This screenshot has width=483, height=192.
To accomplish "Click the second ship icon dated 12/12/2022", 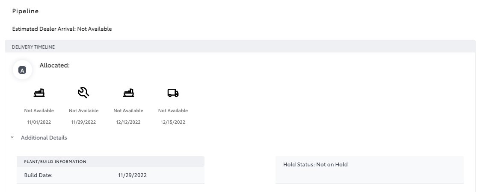I will [x=128, y=93].
